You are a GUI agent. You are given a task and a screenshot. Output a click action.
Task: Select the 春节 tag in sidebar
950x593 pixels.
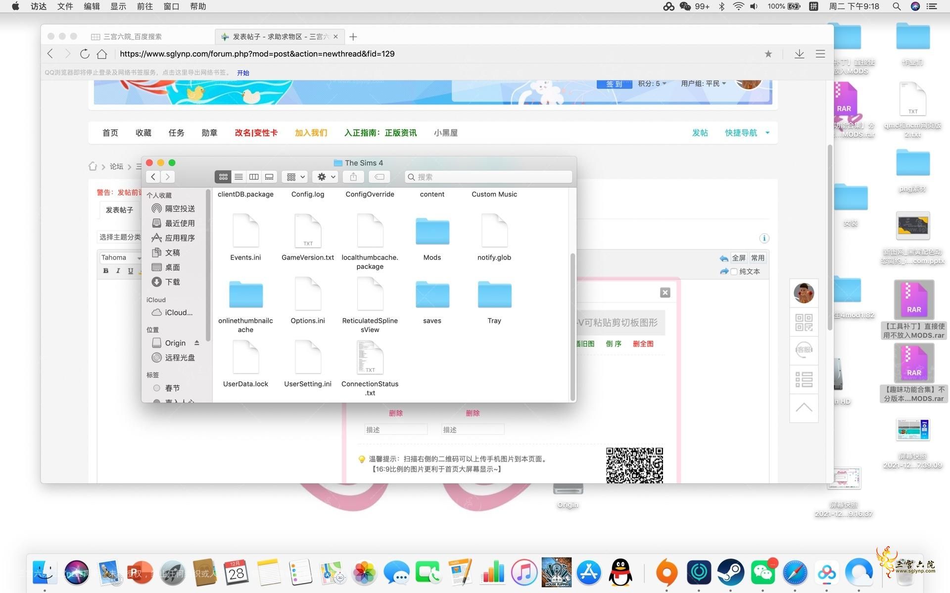pyautogui.click(x=167, y=388)
